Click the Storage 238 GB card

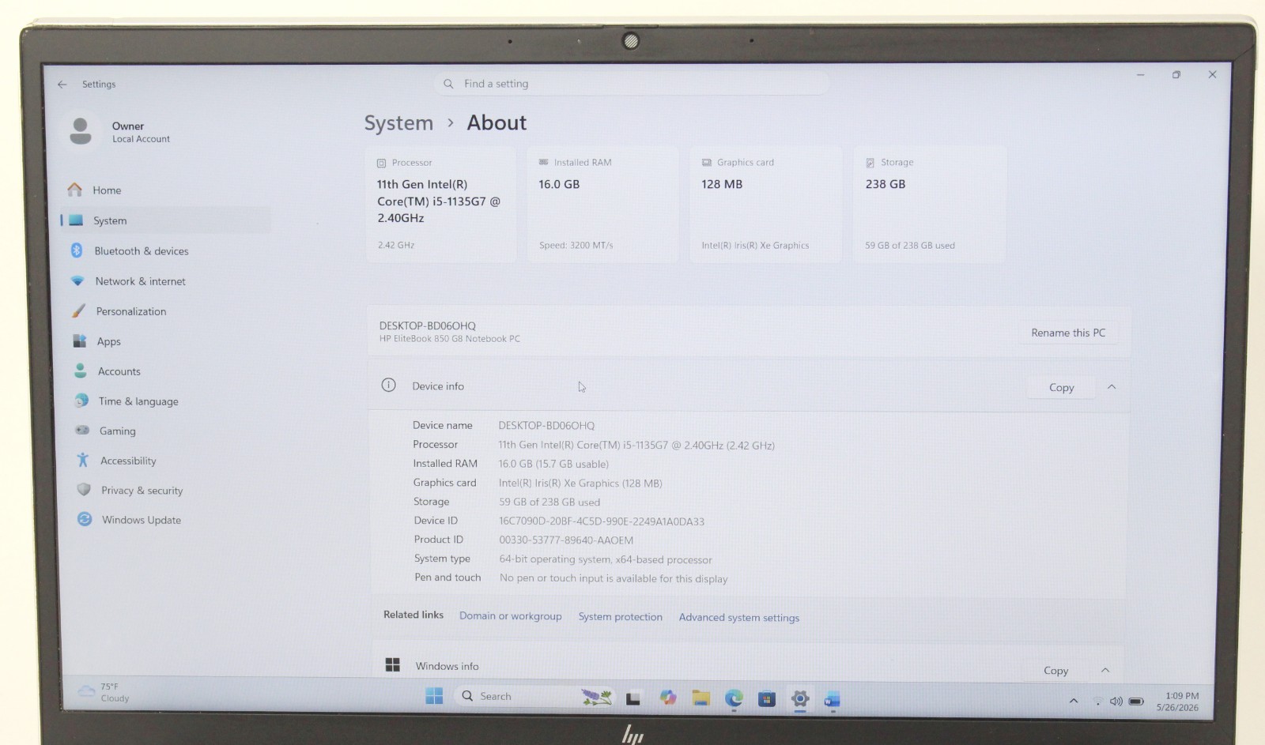click(929, 205)
